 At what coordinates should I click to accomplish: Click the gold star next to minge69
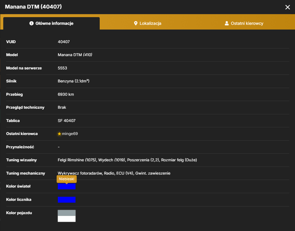click(x=59, y=134)
